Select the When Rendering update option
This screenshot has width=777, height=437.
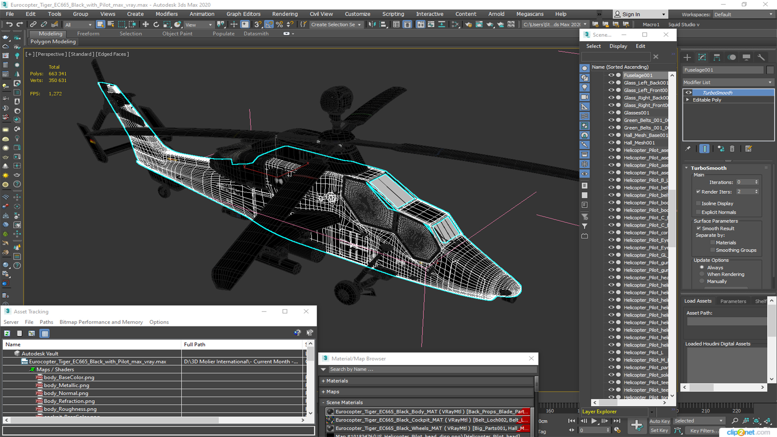pyautogui.click(x=702, y=274)
